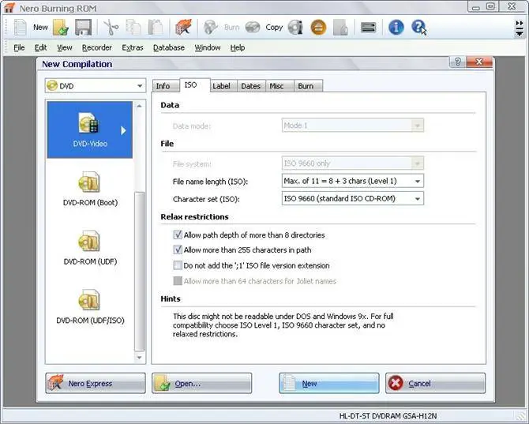This screenshot has width=529, height=424.
Task: Click the blue Information toolbar icon
Action: [x=396, y=28]
